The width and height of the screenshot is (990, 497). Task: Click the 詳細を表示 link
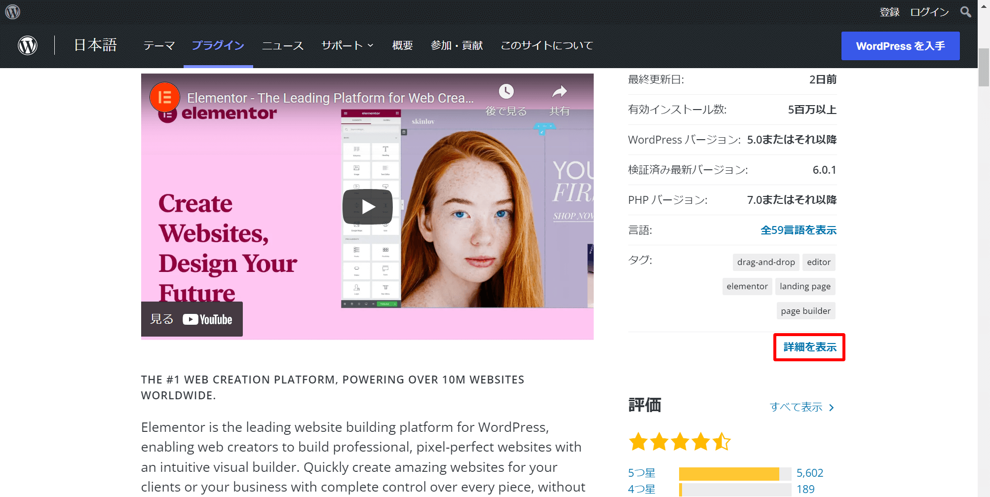tap(810, 347)
